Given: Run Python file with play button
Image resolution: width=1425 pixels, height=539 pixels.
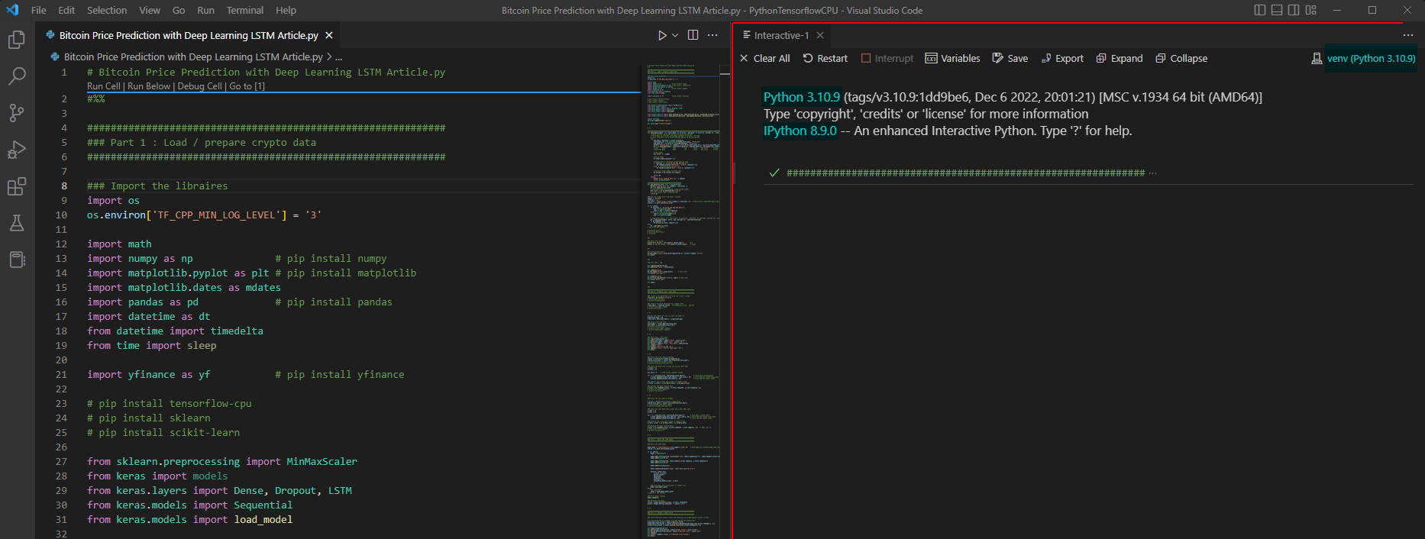Looking at the screenshot, I should point(662,35).
